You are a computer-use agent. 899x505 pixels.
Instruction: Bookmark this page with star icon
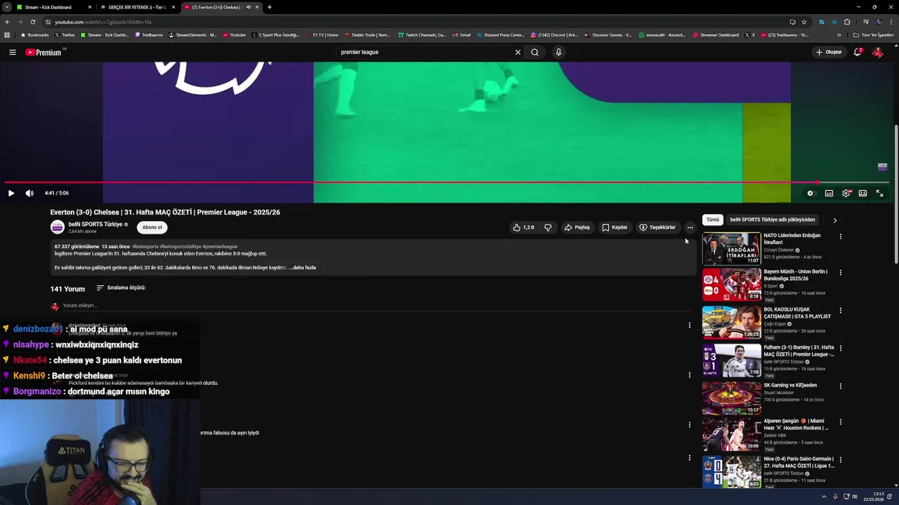pyautogui.click(x=804, y=22)
